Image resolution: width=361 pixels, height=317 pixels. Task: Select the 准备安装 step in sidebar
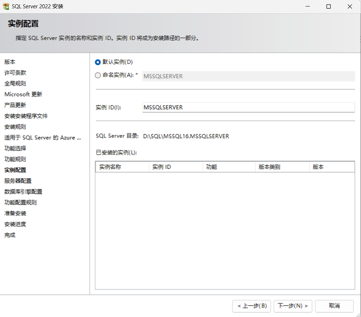tap(15, 213)
